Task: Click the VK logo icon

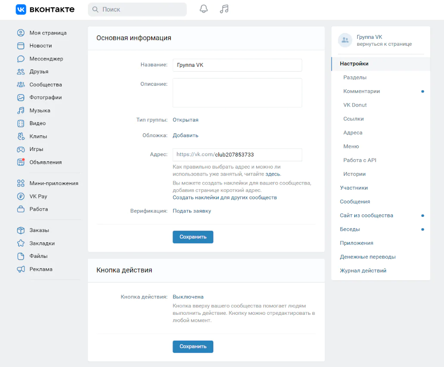Action: tap(21, 9)
